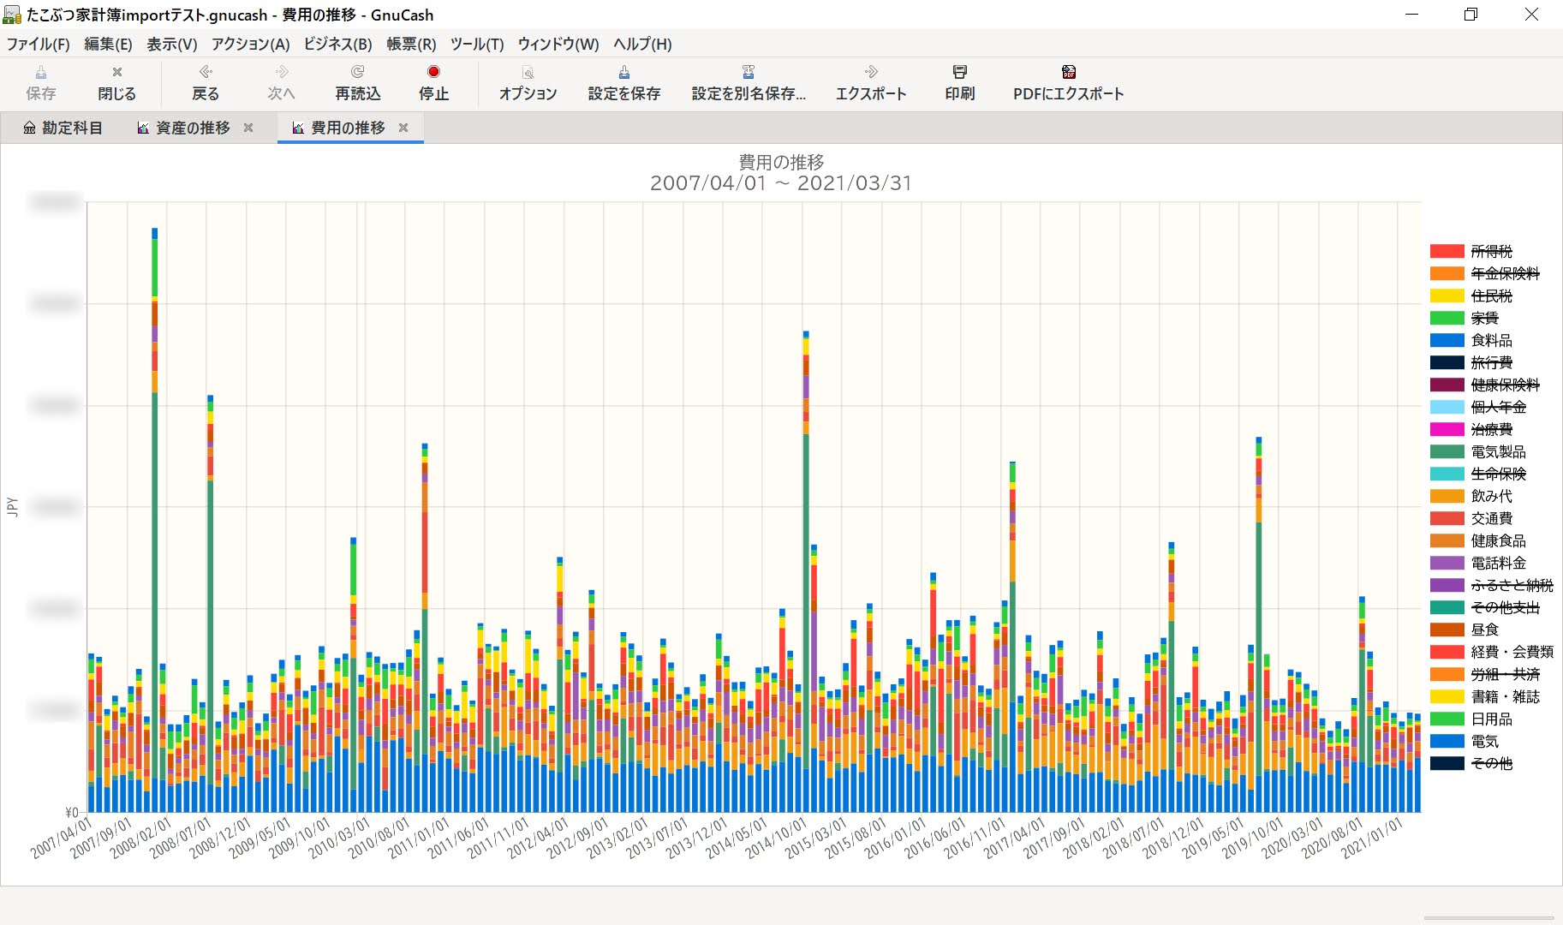The width and height of the screenshot is (1563, 925).
Task: Open the 帳票(R) menu
Action: tap(411, 45)
